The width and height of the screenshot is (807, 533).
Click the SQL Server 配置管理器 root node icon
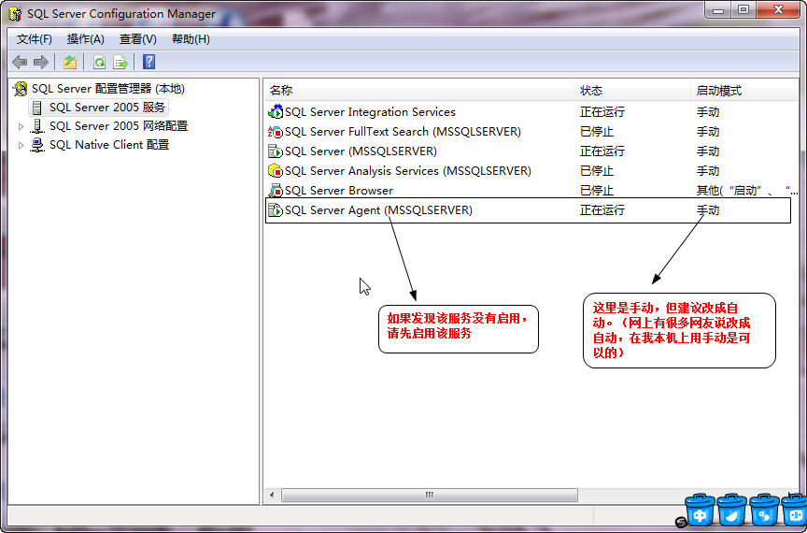(x=21, y=89)
